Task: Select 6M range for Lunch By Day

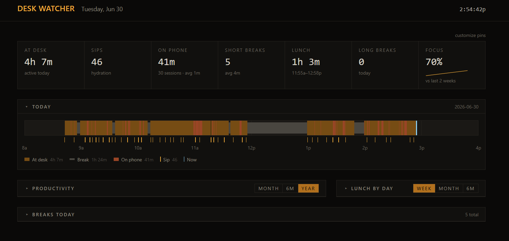Action: 470,188
